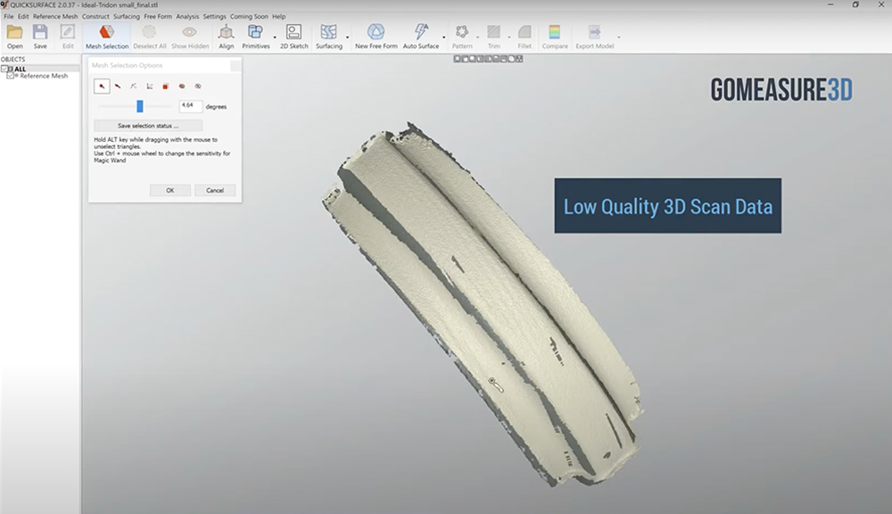Toggle the ALL objects checkbox
The width and height of the screenshot is (892, 514).
pos(4,69)
